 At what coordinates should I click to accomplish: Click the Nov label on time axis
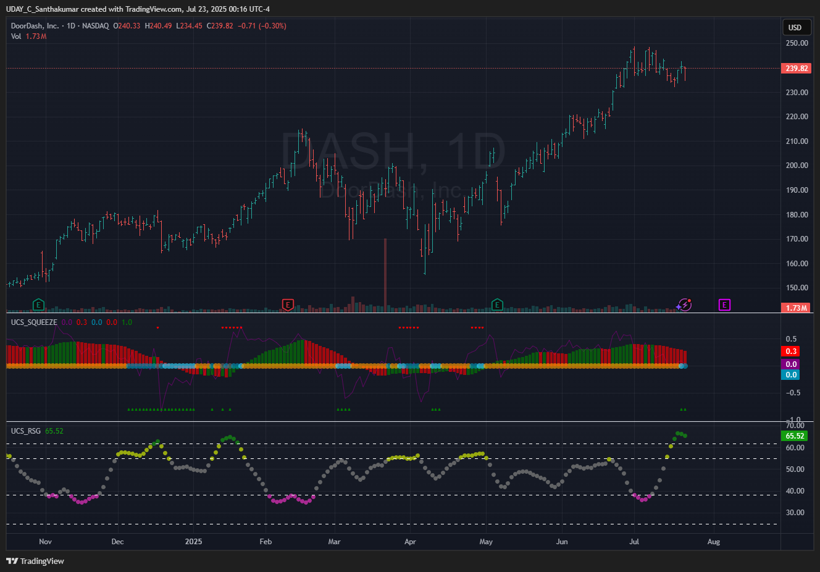pos(45,542)
